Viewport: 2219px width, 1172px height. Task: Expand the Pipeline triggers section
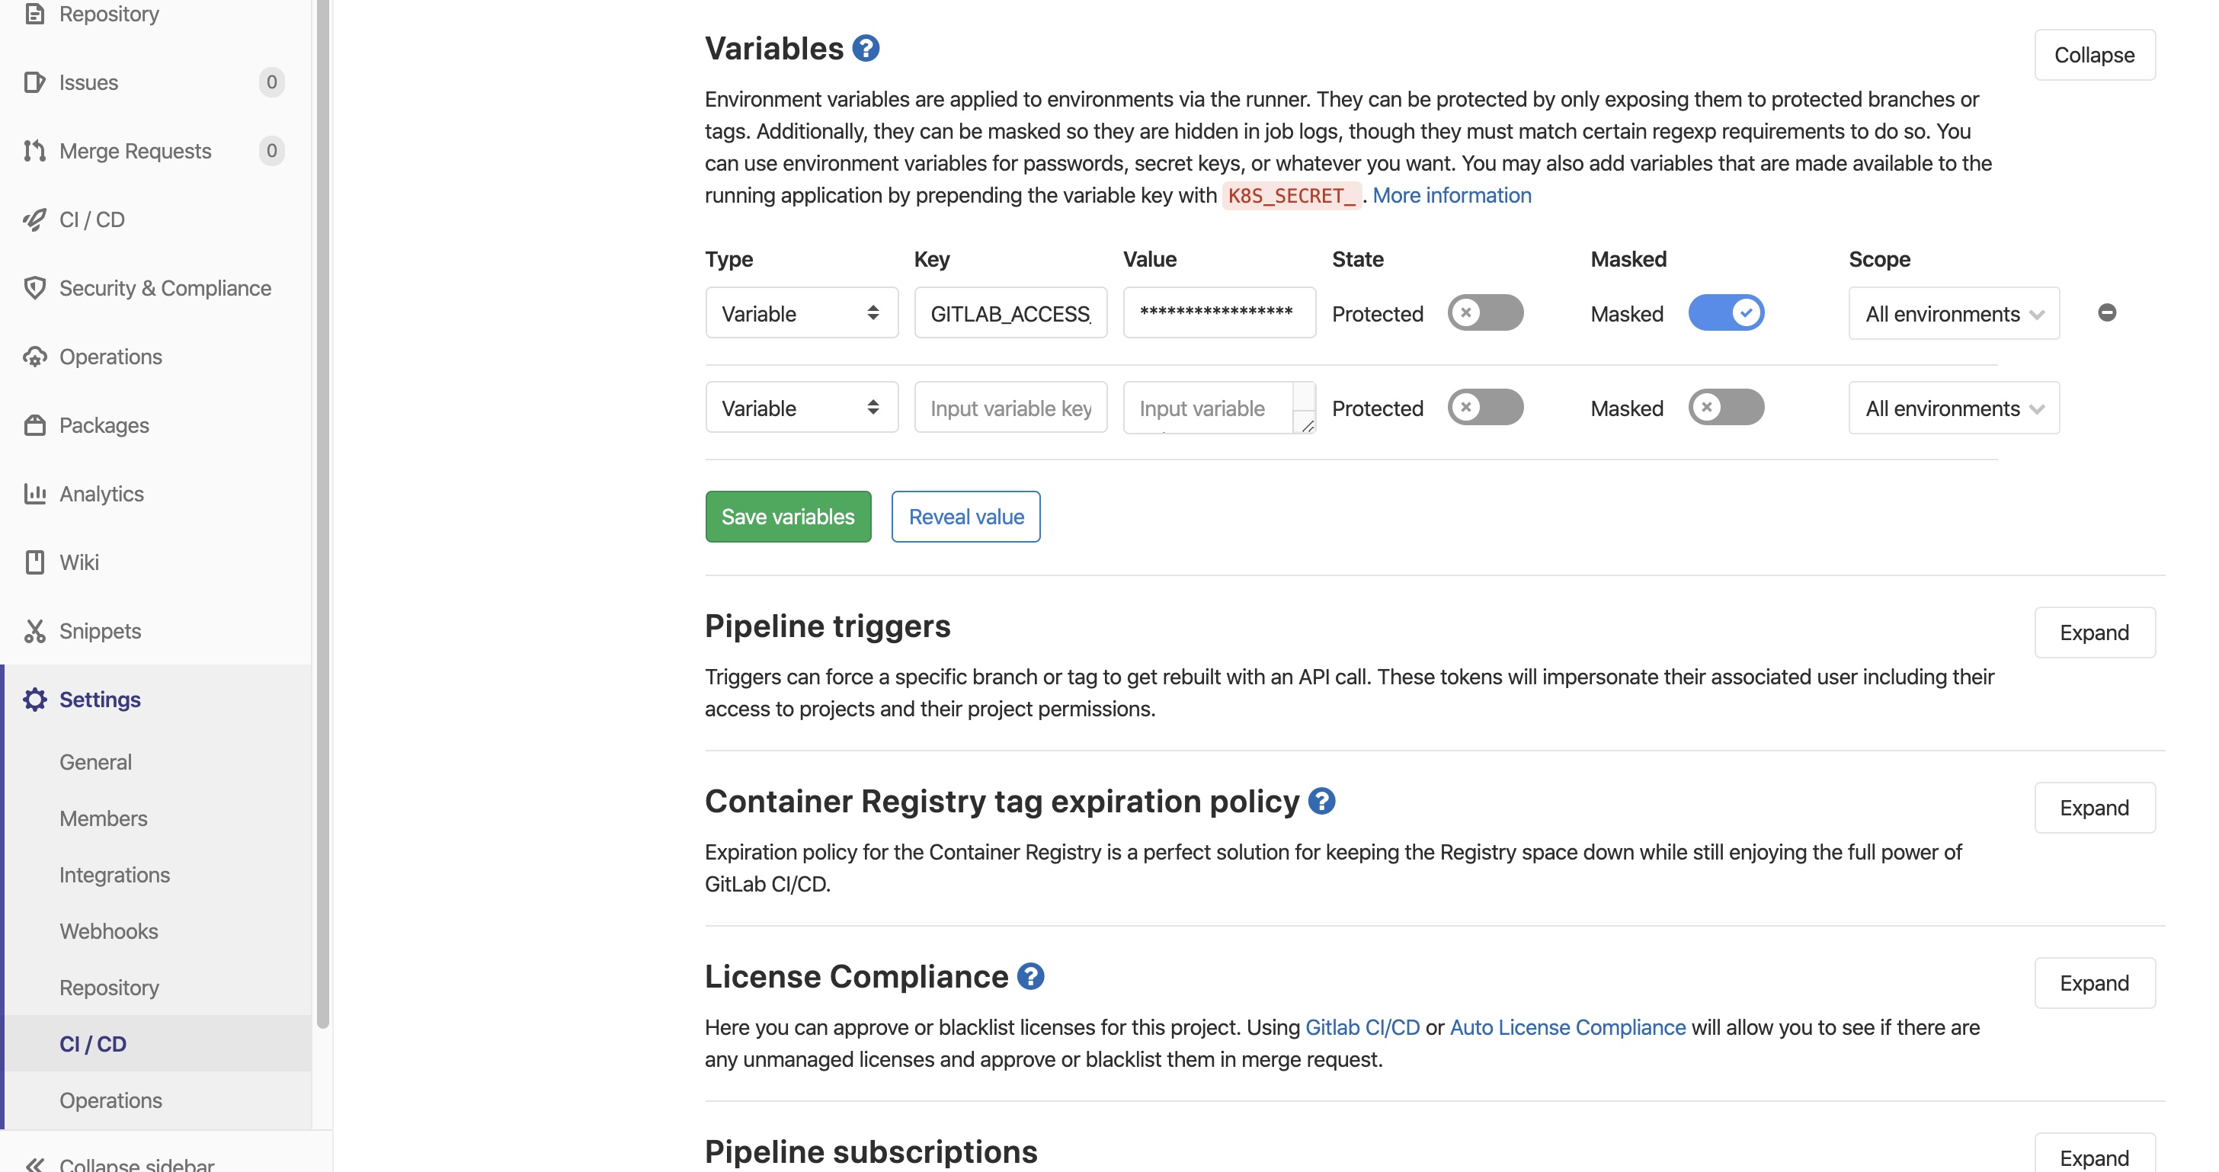click(x=2094, y=632)
